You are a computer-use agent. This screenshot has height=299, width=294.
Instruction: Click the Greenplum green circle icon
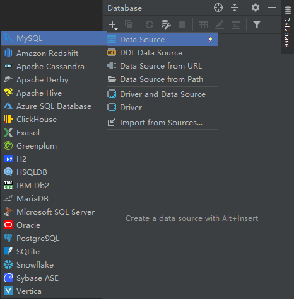pyautogui.click(x=8, y=145)
